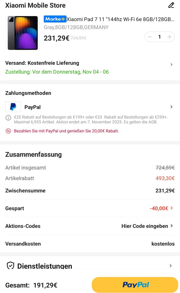This screenshot has width=180, height=293.
Task: Click the Xiaomi Pad 7 product title
Action: coord(120,19)
